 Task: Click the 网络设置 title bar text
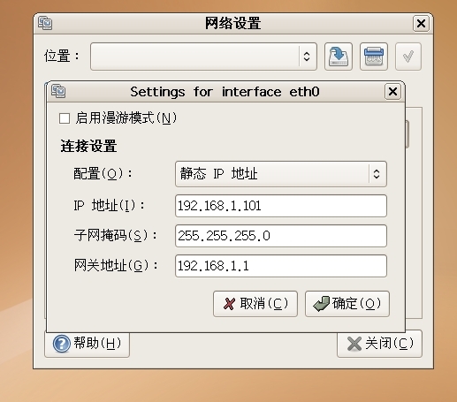(232, 23)
